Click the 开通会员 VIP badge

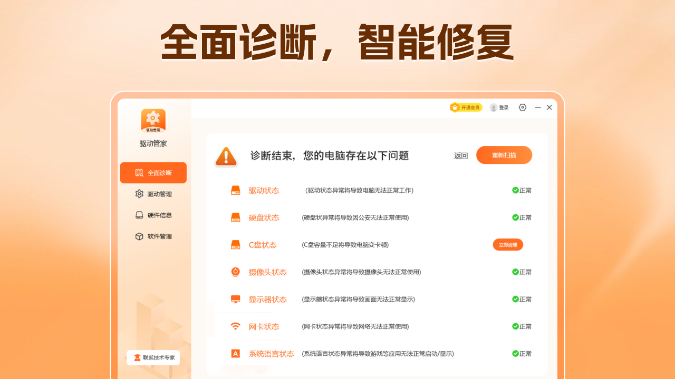click(466, 107)
